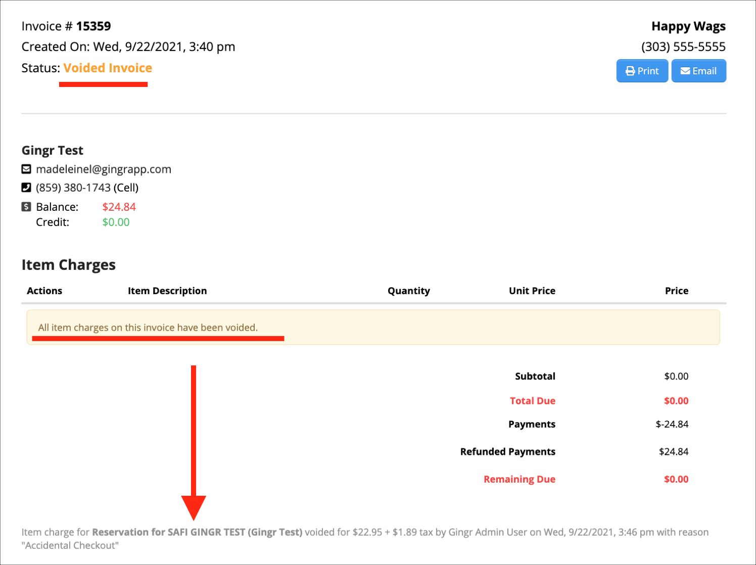Click the red $24.84 balance amount
The width and height of the screenshot is (756, 565).
click(x=119, y=207)
